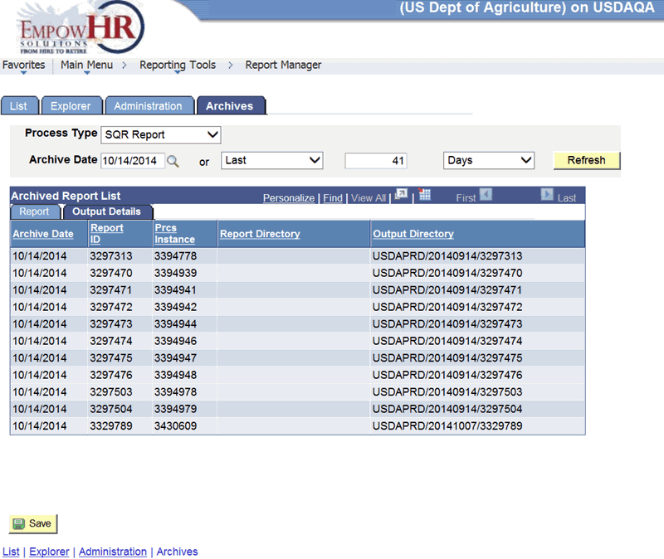Click the 41 days number field

pyautogui.click(x=376, y=161)
